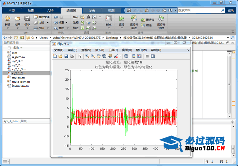Image resolution: width=238 pixels, height=166 pixels.
Task: Click the Print (打印) button
Action: click(x=39, y=28)
